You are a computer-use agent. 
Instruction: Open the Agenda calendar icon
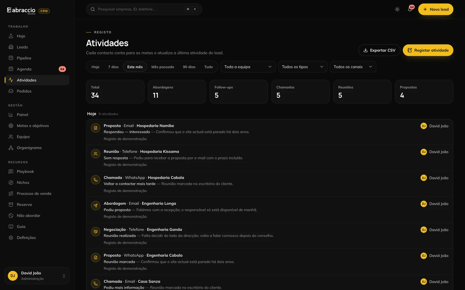(11, 69)
